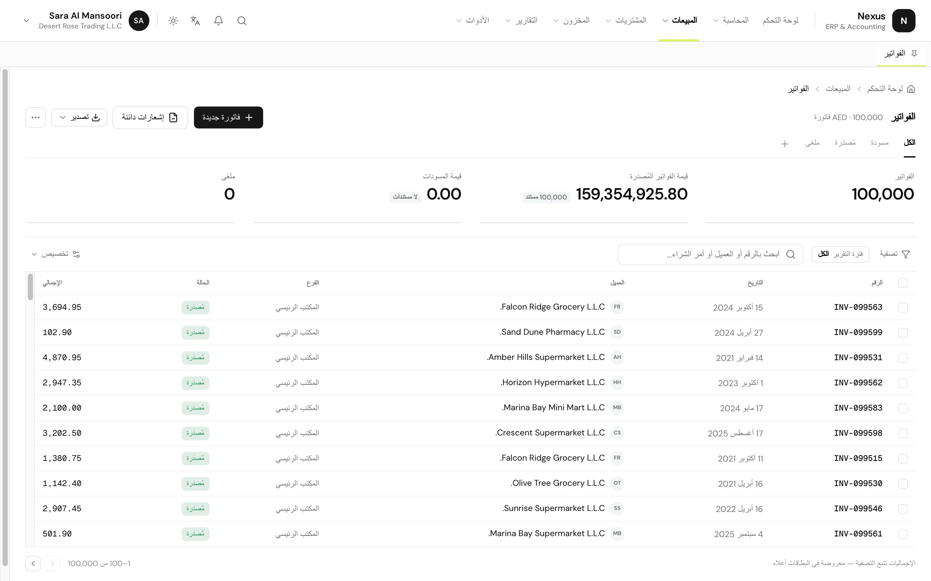Expand the Sara Al Mansoori account chevron
Image resolution: width=931 pixels, height=581 pixels.
[27, 21]
